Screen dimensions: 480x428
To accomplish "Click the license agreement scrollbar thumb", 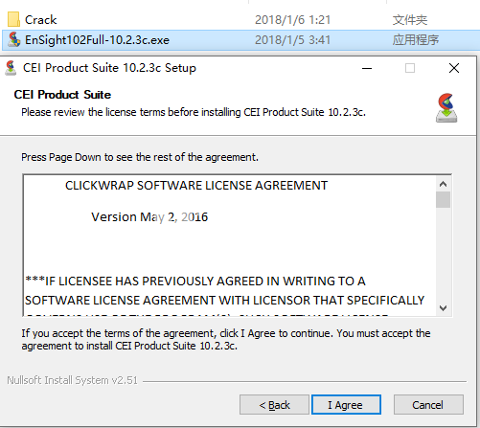I will [443, 199].
